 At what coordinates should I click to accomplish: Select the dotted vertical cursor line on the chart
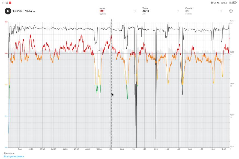[x=111, y=83]
